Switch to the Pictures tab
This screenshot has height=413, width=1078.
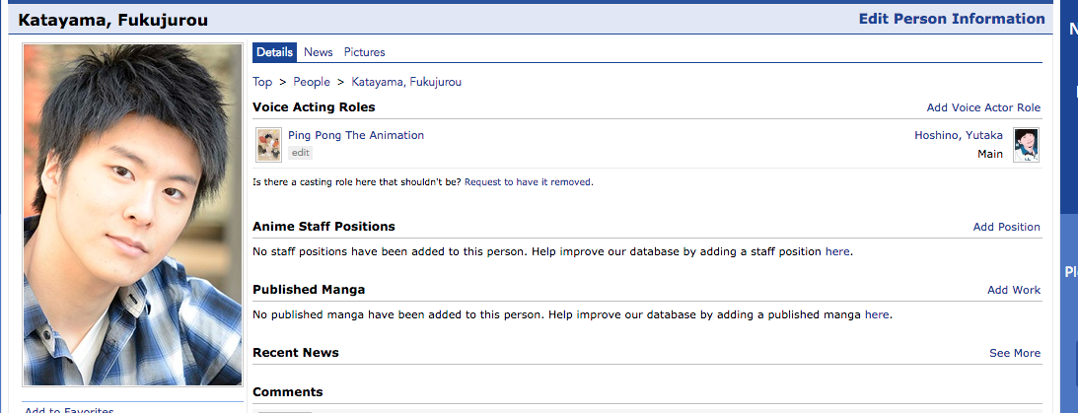pyautogui.click(x=365, y=52)
